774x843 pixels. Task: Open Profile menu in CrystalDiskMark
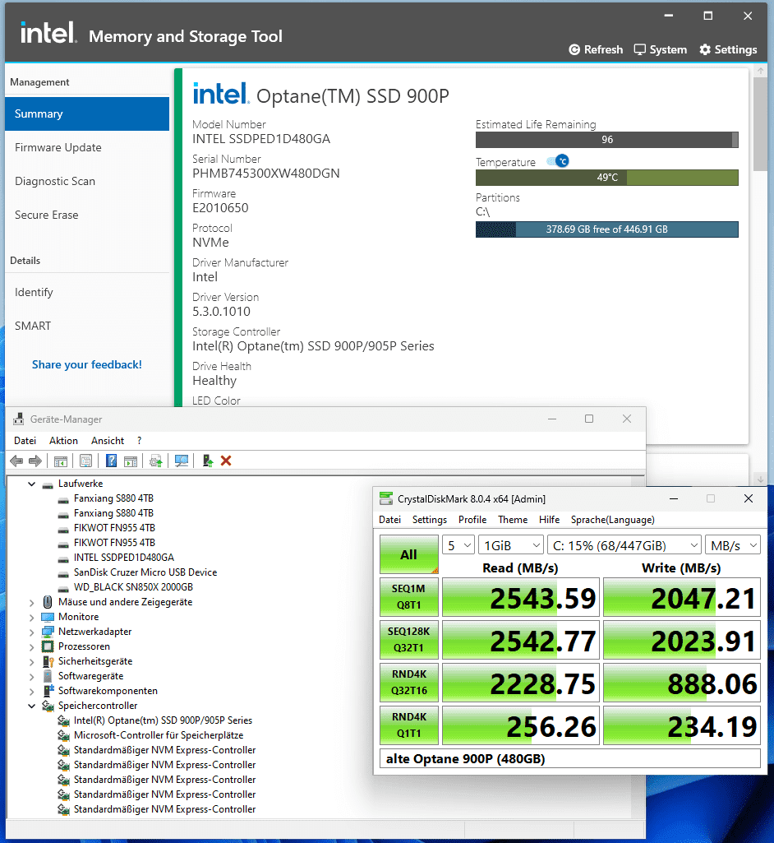coord(472,519)
